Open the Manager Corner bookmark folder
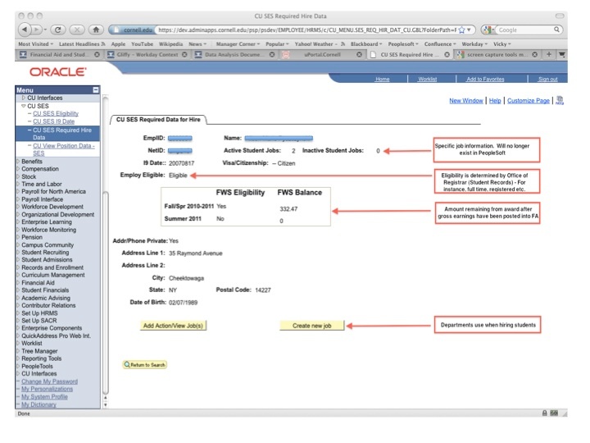This screenshot has height=443, width=590. click(x=238, y=44)
